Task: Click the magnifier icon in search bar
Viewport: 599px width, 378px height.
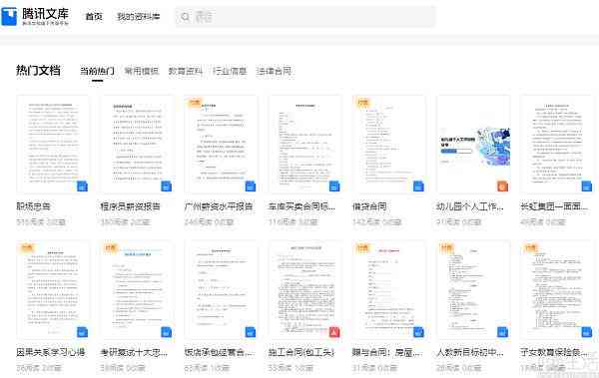Action: pos(186,17)
